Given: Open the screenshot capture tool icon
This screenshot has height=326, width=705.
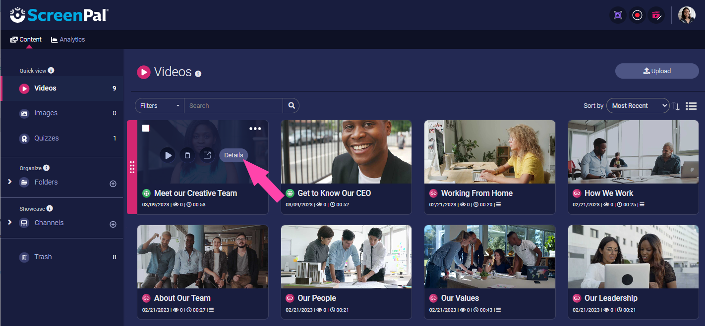Looking at the screenshot, I should pyautogui.click(x=618, y=15).
